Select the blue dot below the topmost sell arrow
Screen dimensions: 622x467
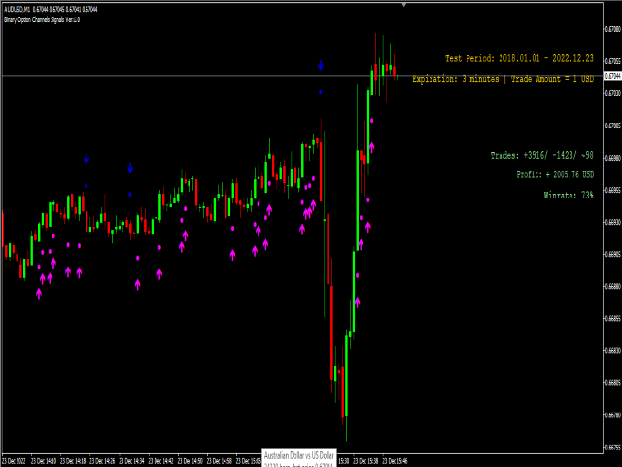click(x=321, y=92)
